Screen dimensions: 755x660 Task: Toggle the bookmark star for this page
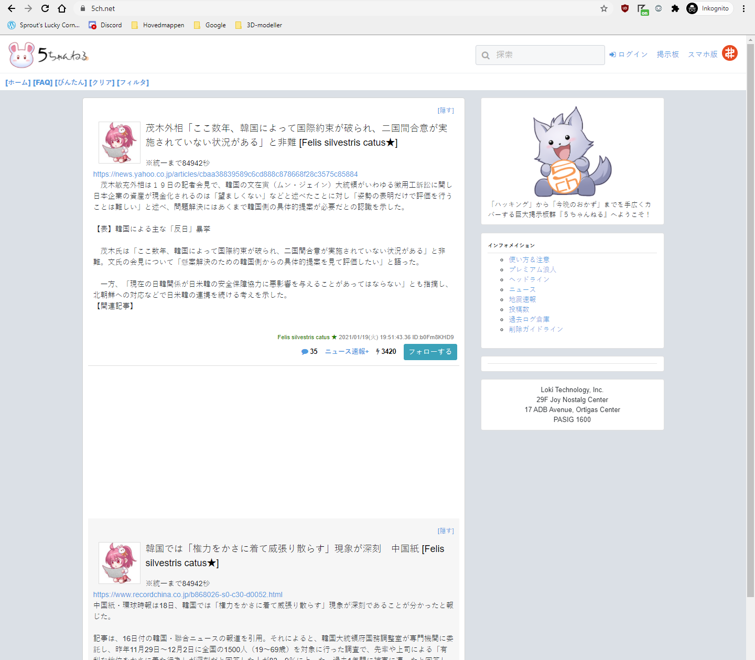click(x=603, y=8)
